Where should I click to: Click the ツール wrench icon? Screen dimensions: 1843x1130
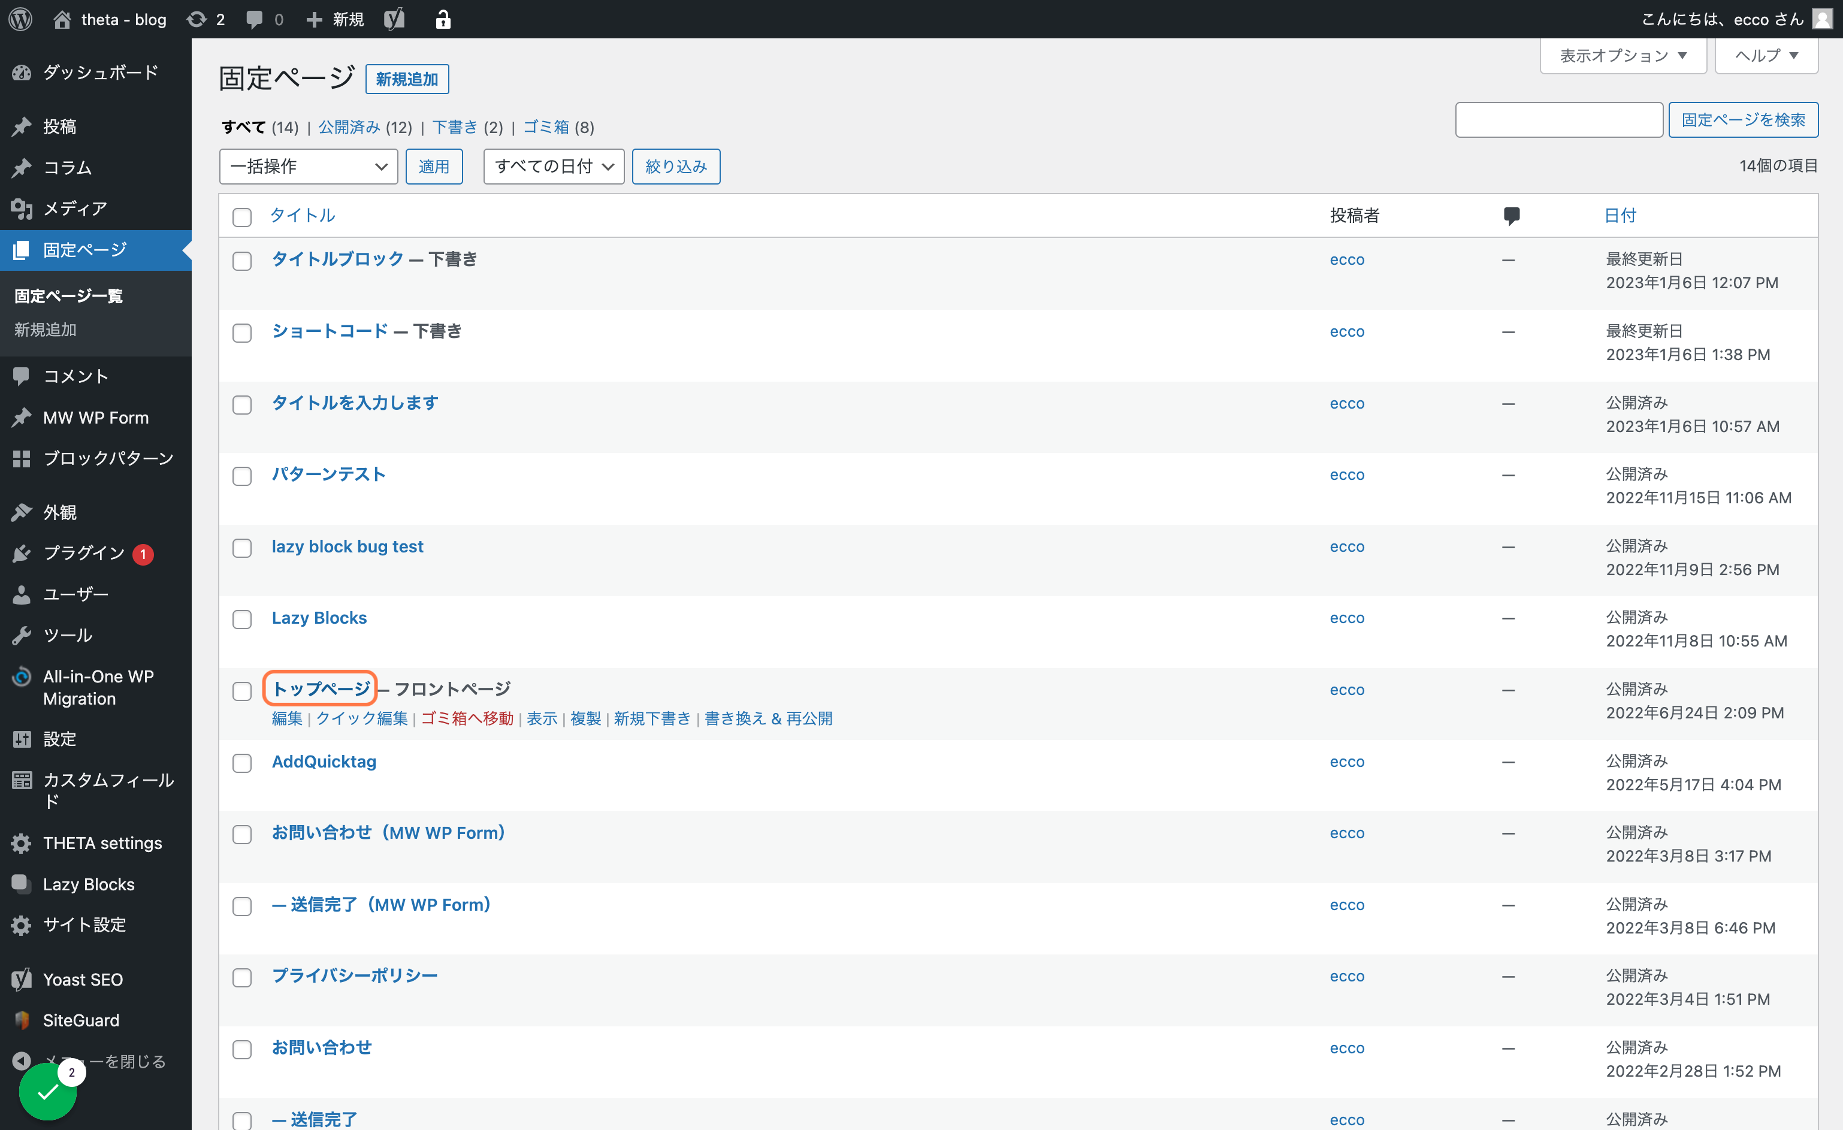tap(22, 635)
